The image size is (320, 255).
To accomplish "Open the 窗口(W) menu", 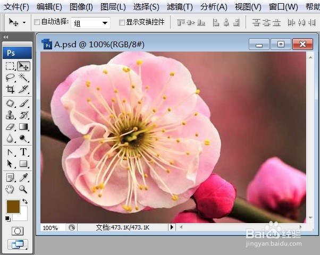I will tap(283, 7).
